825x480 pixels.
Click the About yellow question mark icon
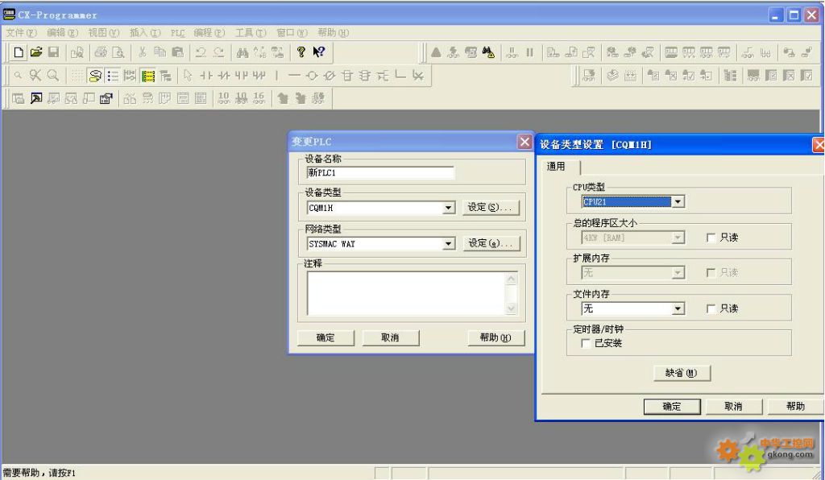click(x=301, y=52)
